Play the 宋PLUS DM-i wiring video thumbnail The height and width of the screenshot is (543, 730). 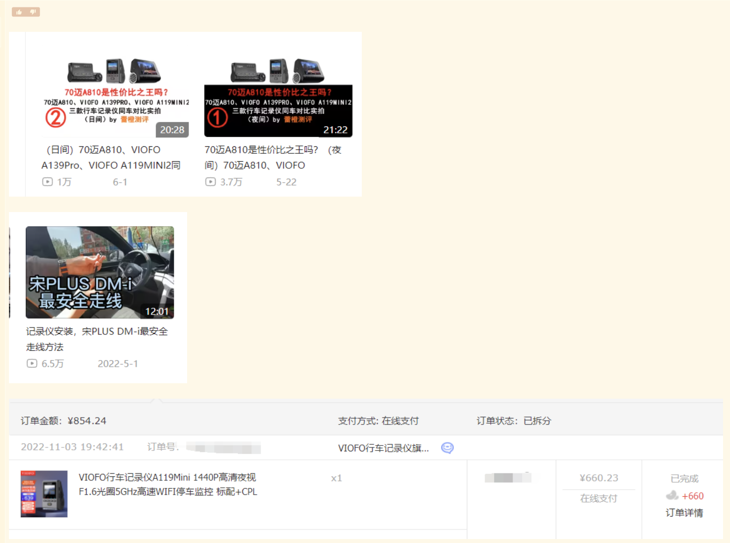point(100,272)
